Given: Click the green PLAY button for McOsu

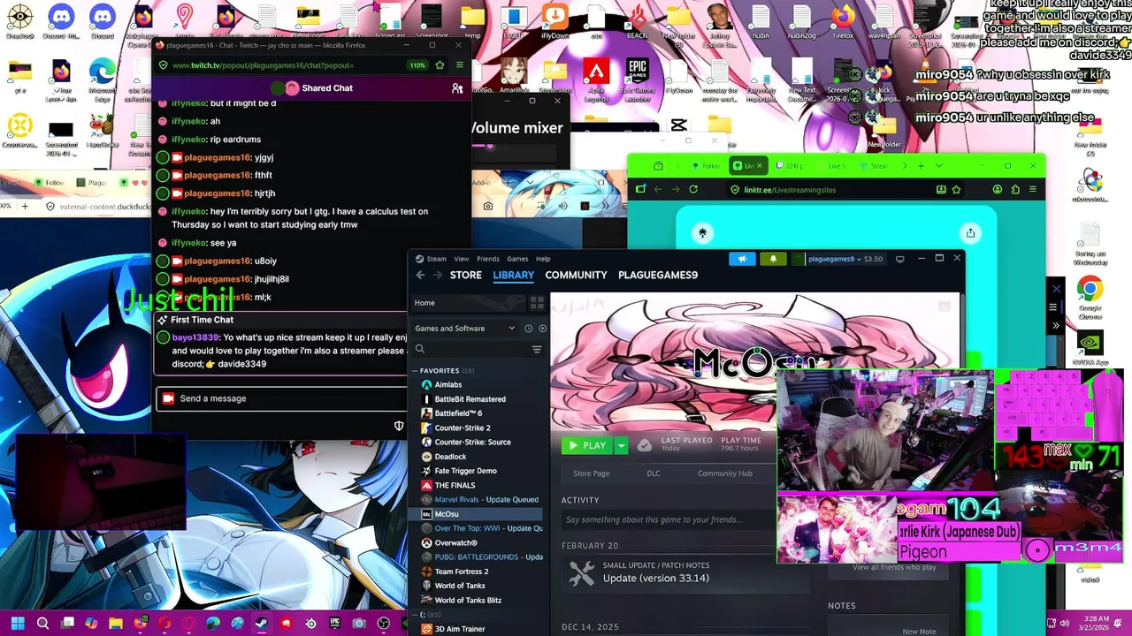Looking at the screenshot, I should 588,445.
